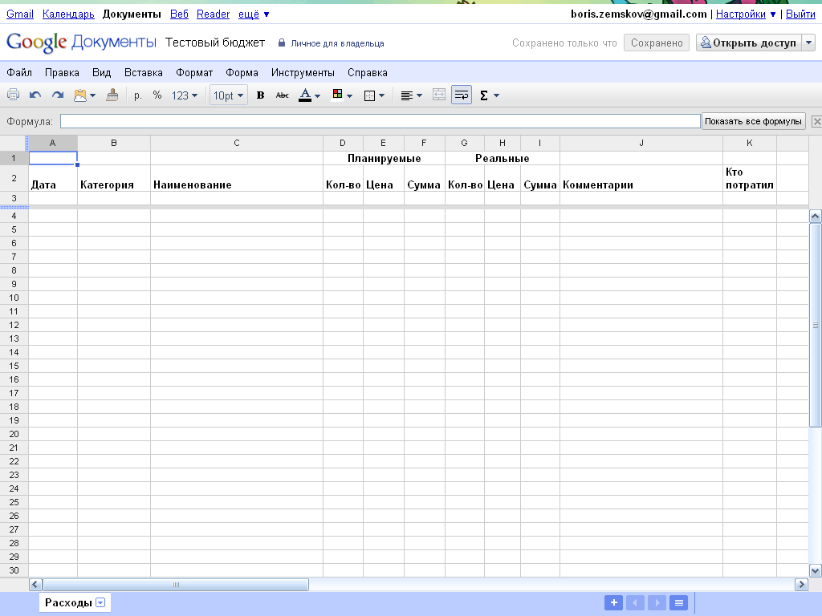Add a new sheet with plus icon
This screenshot has height=616, width=822.
tap(613, 603)
